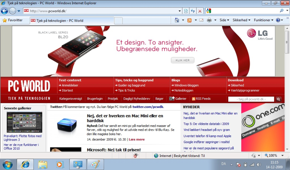Stop page loading with red X icon
The width and height of the screenshot is (290, 170).
pyautogui.click(x=200, y=11)
